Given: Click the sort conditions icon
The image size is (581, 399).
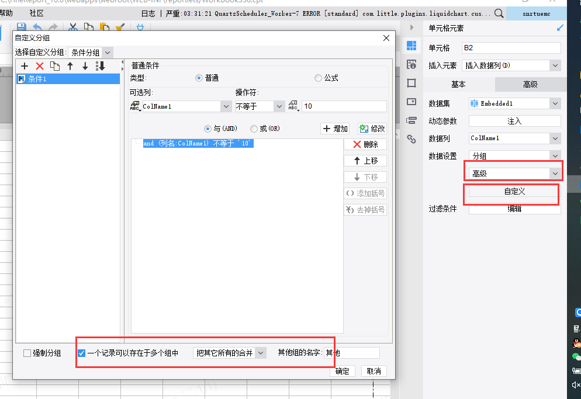Looking at the screenshot, I should point(101,66).
